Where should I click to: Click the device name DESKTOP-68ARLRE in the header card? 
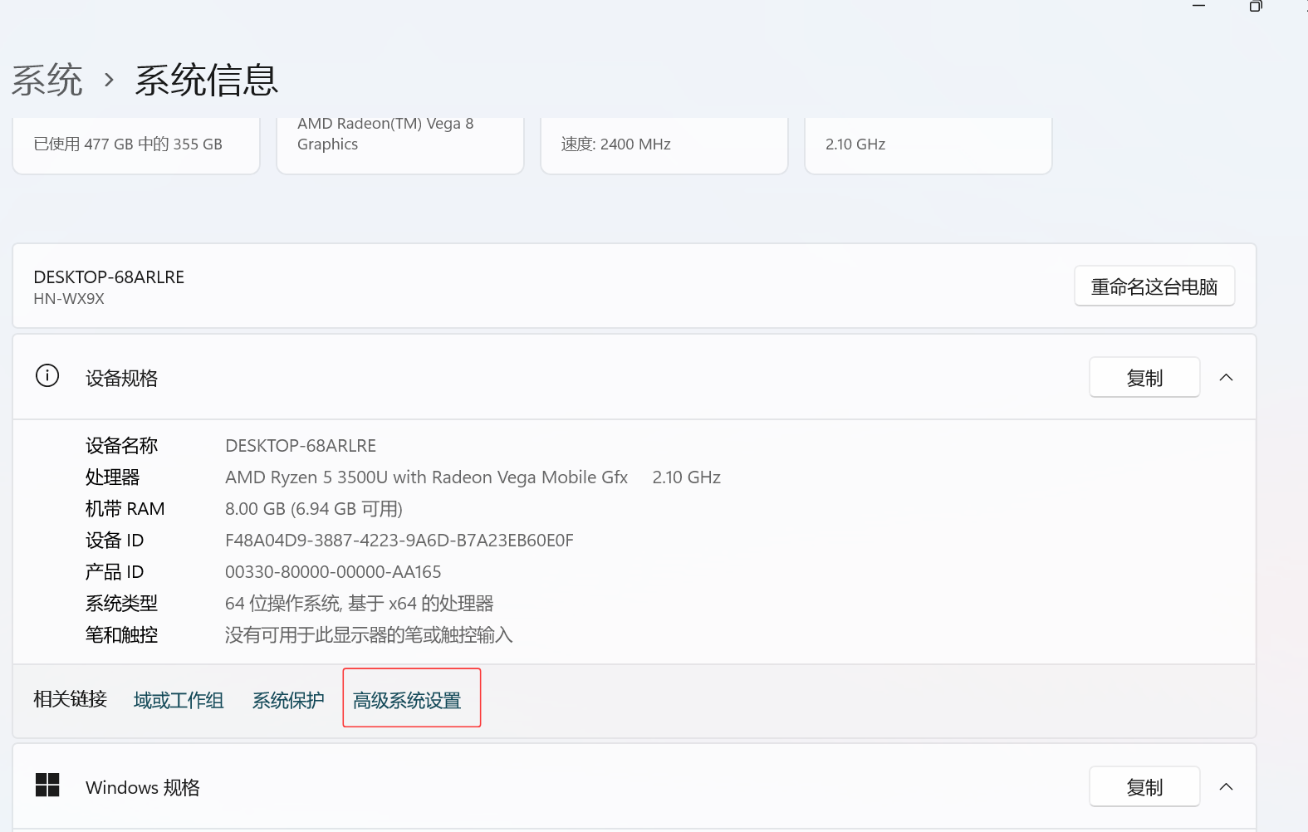click(x=109, y=277)
